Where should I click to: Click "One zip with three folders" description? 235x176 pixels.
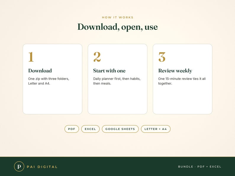[x=49, y=81]
